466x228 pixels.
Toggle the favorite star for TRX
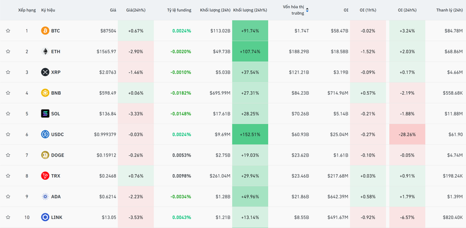click(8, 176)
